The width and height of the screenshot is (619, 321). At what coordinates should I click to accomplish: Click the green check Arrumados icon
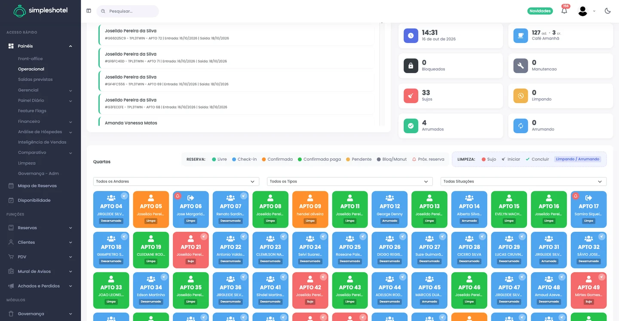(x=411, y=126)
